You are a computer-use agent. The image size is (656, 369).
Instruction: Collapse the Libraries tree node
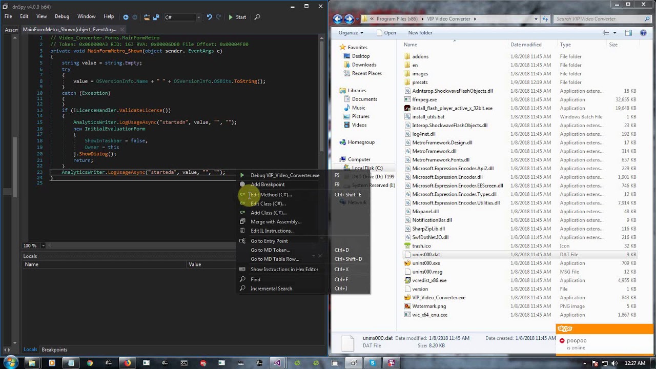[x=335, y=91]
